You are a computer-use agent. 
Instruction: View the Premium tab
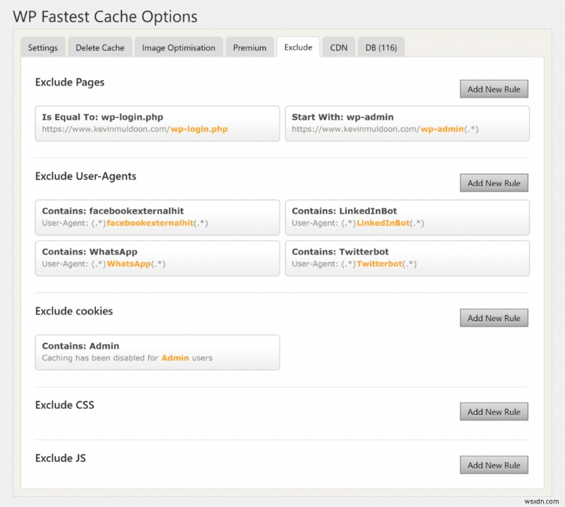pos(249,47)
